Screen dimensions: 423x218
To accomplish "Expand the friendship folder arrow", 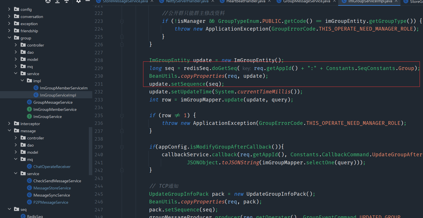I will point(9,31).
